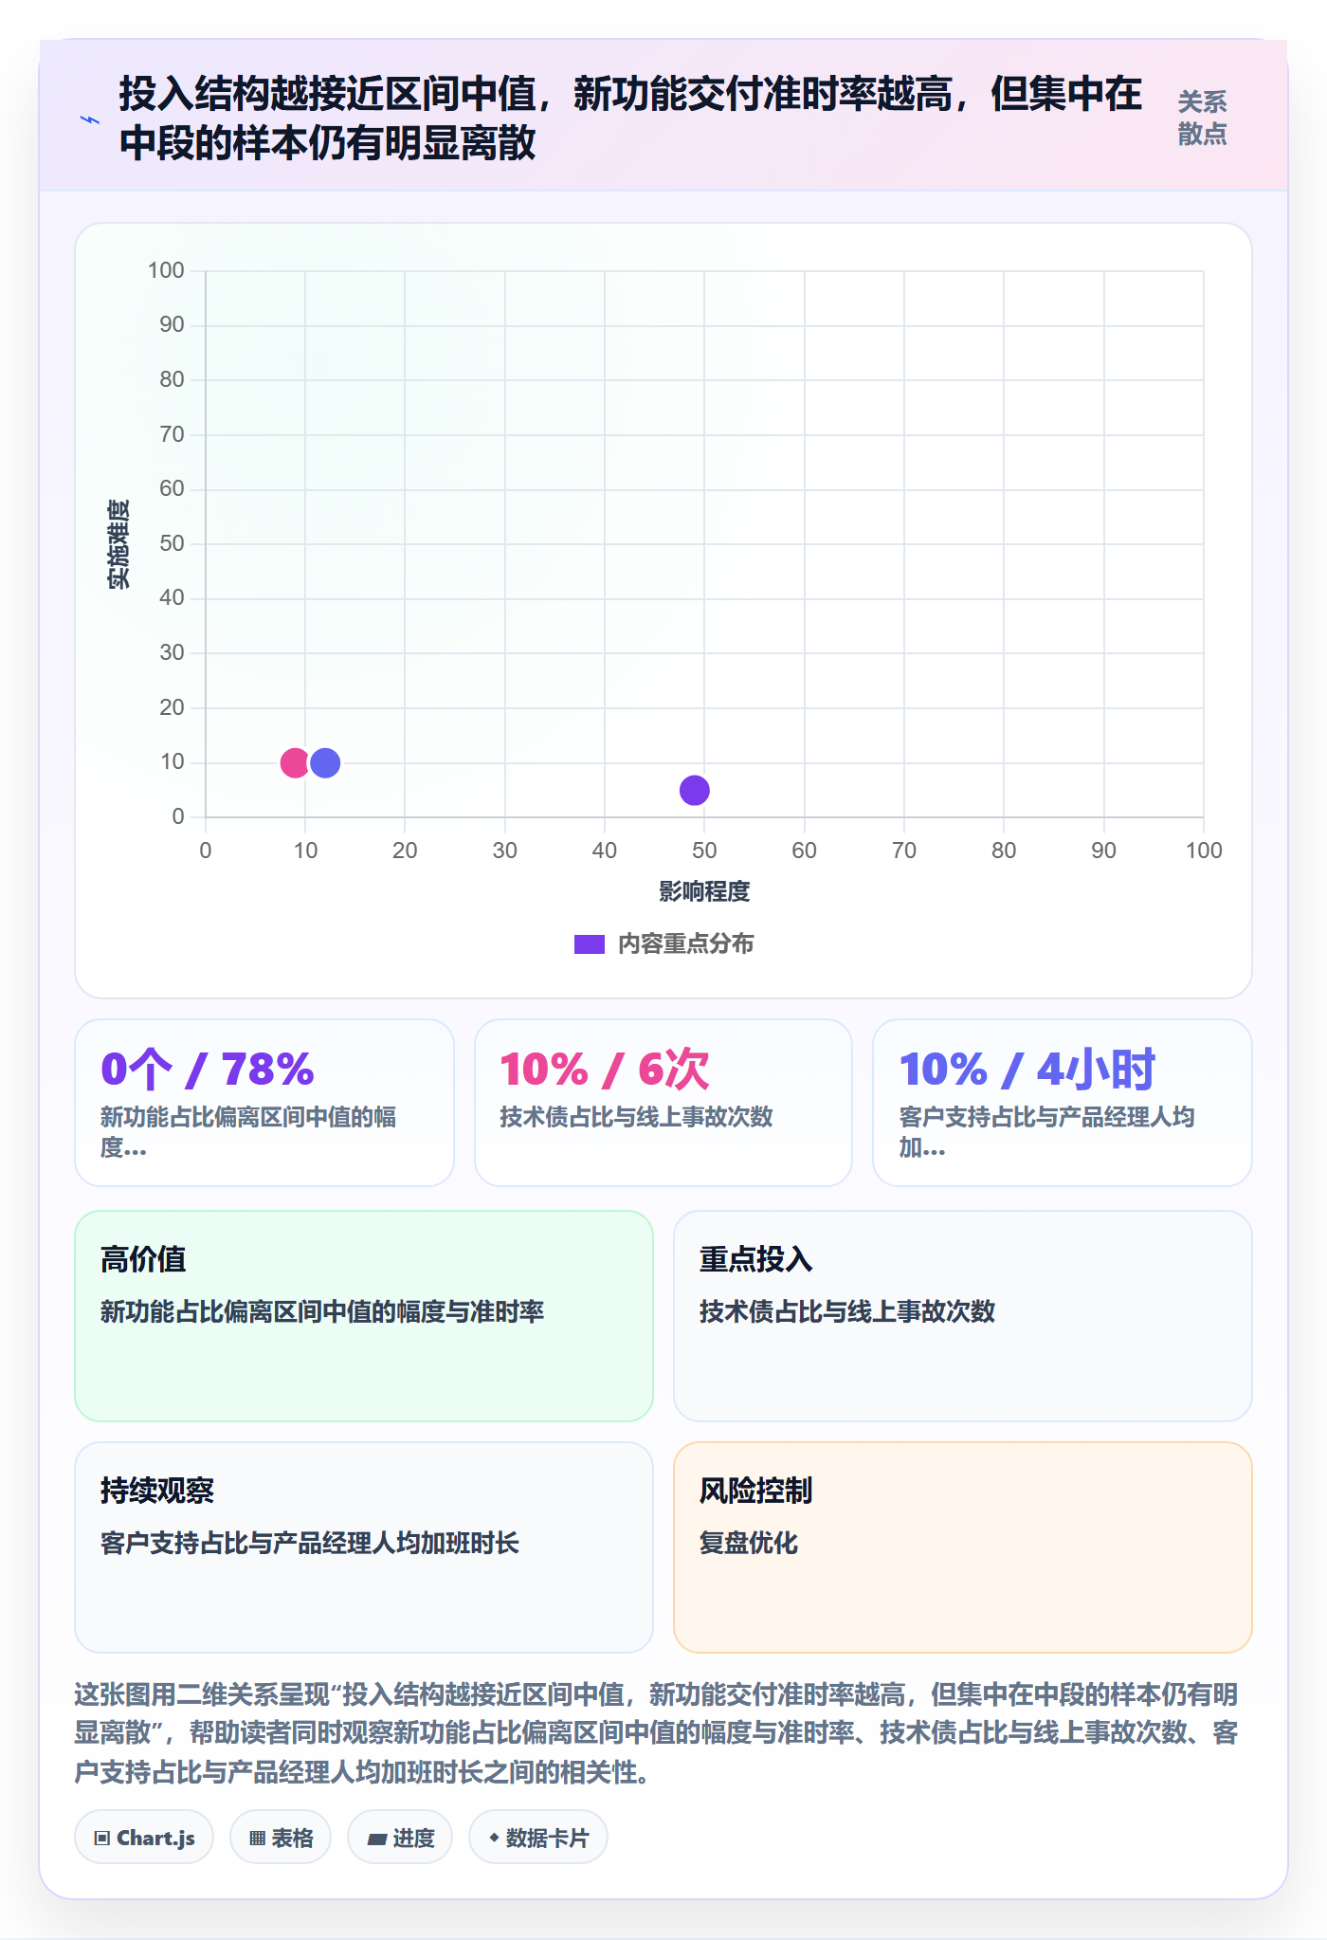Click the 数据卡片 tag chip

[x=538, y=1838]
